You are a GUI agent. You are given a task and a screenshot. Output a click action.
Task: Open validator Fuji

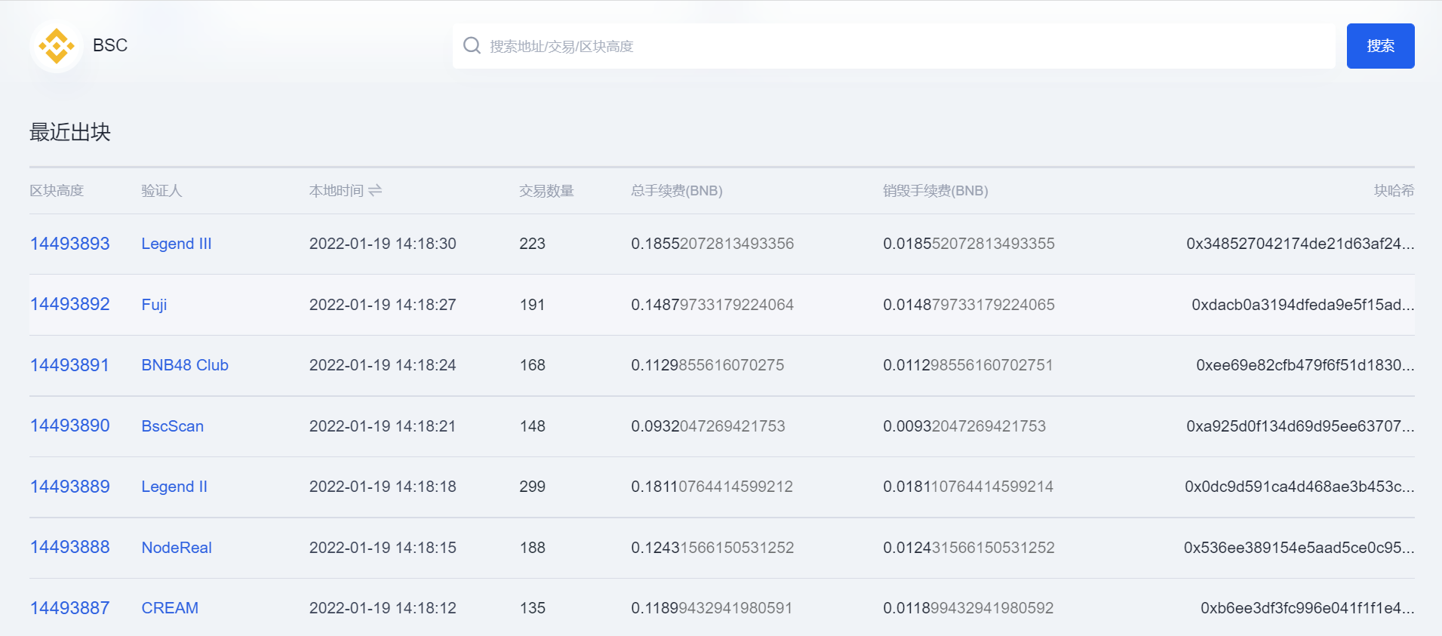[154, 305]
